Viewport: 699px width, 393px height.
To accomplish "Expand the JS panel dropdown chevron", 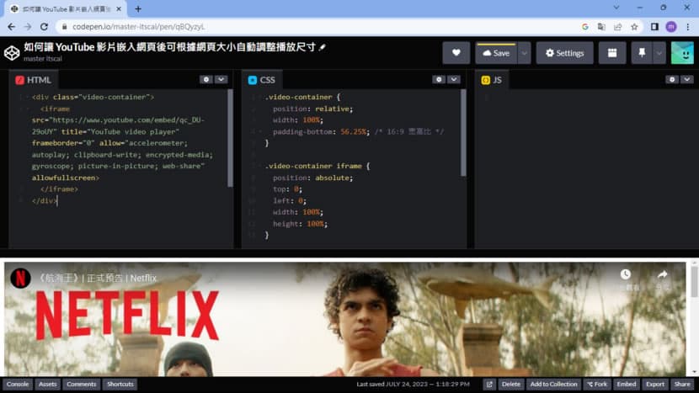I will coord(687,79).
